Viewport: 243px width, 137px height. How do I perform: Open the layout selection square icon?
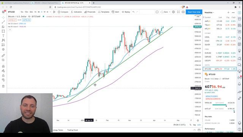click(x=157, y=12)
